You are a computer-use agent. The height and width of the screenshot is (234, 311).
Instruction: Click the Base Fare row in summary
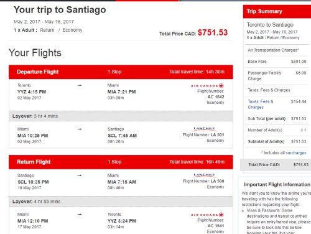pyautogui.click(x=277, y=62)
